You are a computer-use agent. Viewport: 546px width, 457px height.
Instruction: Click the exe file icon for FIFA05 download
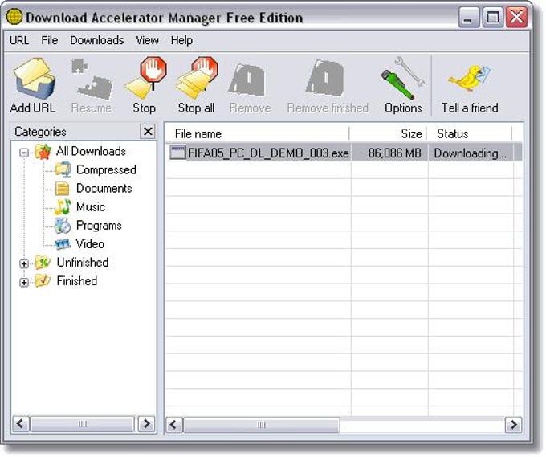177,153
